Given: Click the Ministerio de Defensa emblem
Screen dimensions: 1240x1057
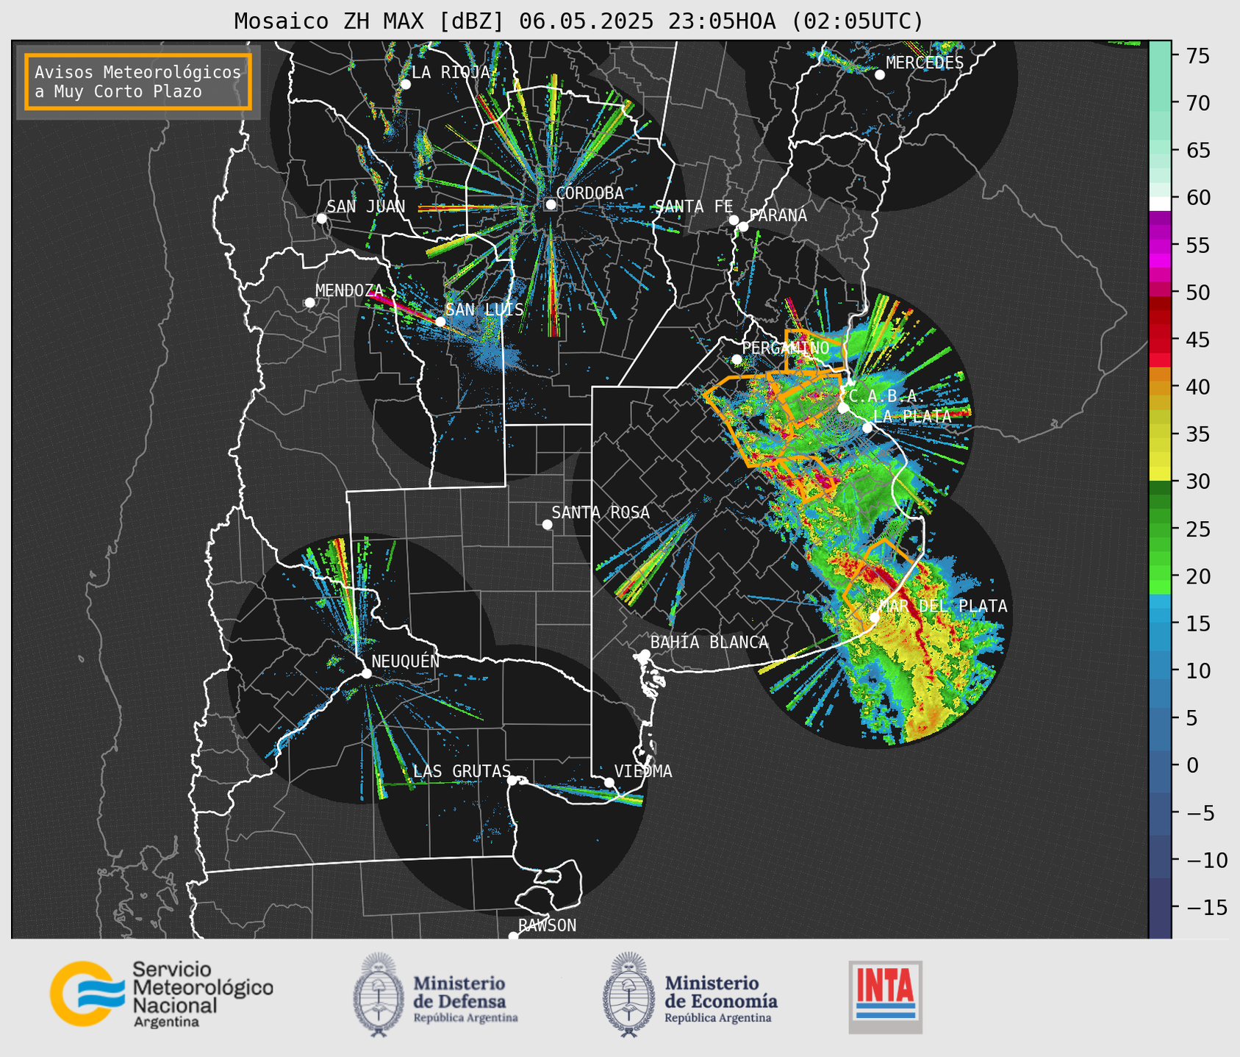Looking at the screenshot, I should pos(379,995).
